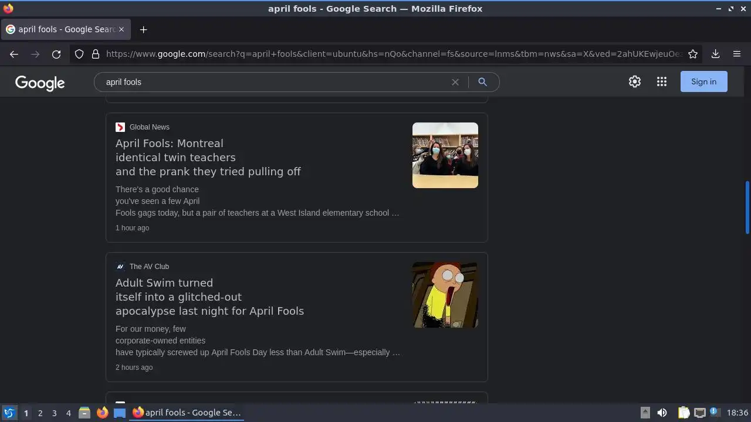
Task: Switch to workspace 4
Action: [x=68, y=413]
